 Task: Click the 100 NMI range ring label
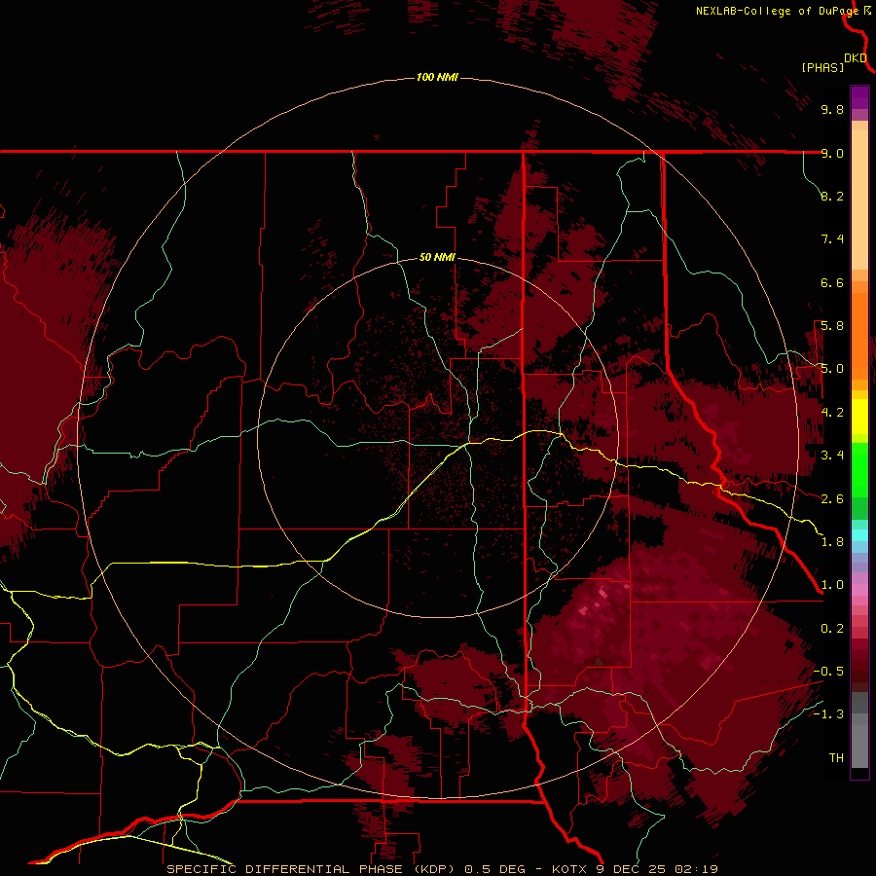tap(437, 77)
